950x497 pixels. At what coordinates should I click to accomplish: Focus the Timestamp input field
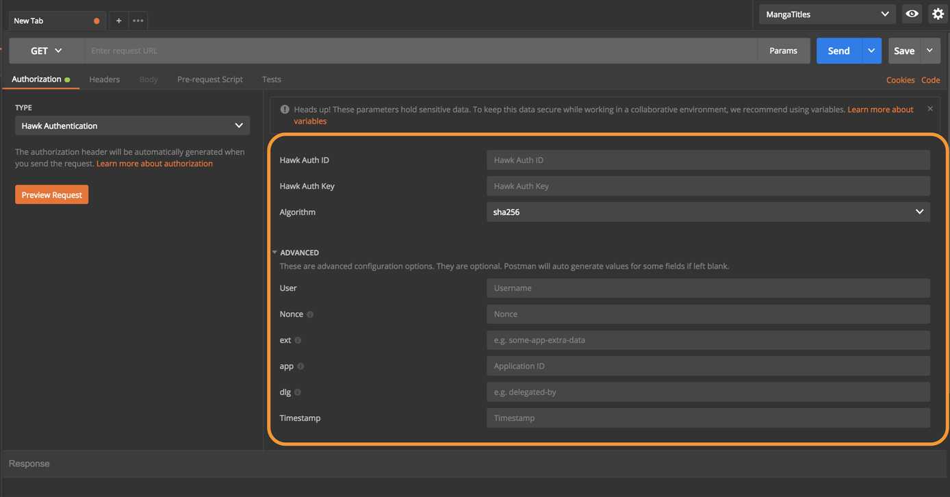click(708, 418)
